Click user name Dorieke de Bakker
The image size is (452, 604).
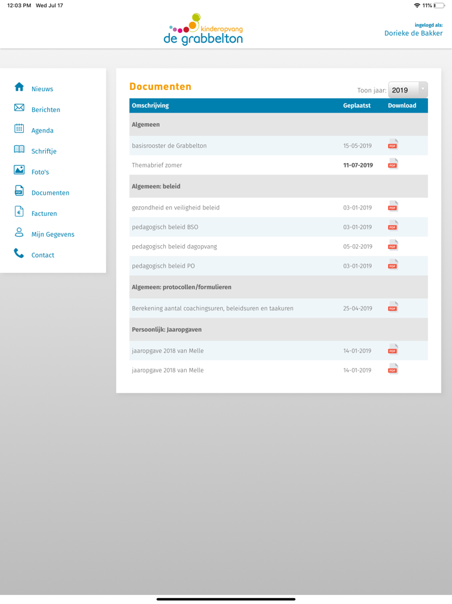click(x=413, y=33)
